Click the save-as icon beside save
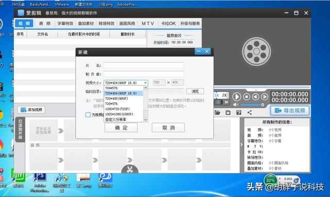The width and height of the screenshot is (330, 197). point(239,113)
